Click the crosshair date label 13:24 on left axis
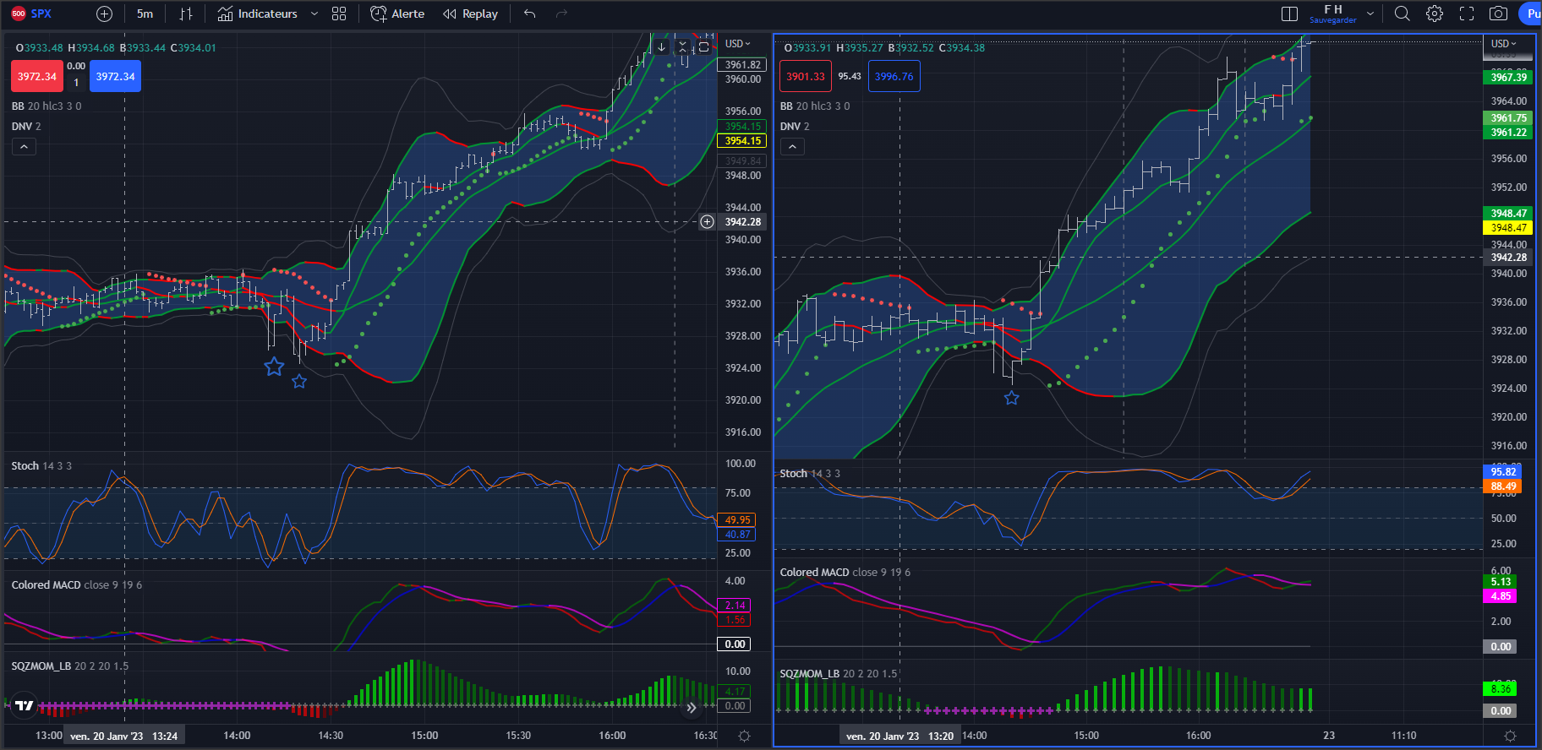 click(123, 736)
